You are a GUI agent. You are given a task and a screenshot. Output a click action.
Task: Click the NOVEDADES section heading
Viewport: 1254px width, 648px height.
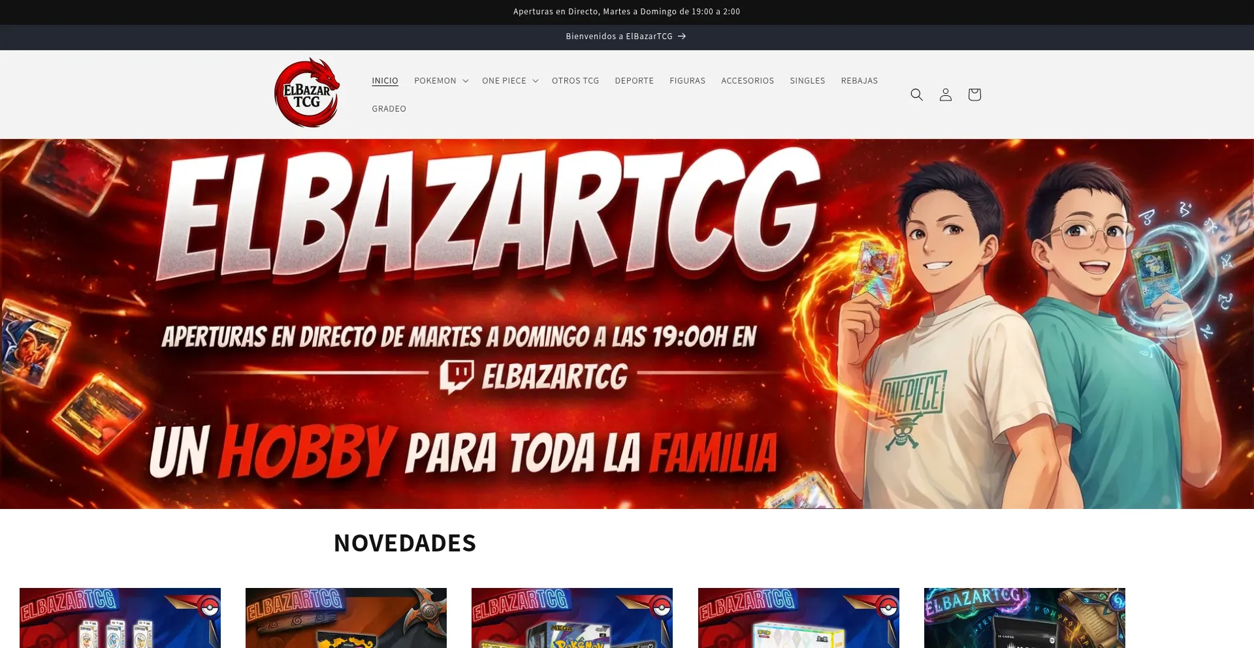point(405,543)
